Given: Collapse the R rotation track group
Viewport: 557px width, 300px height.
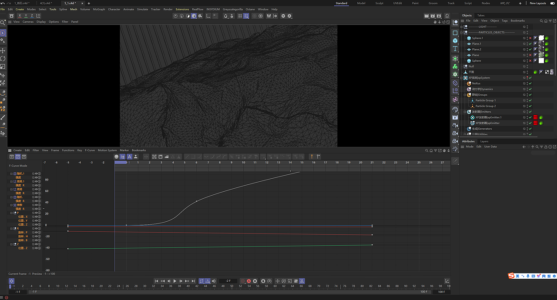Looking at the screenshot, I should tap(12, 228).
